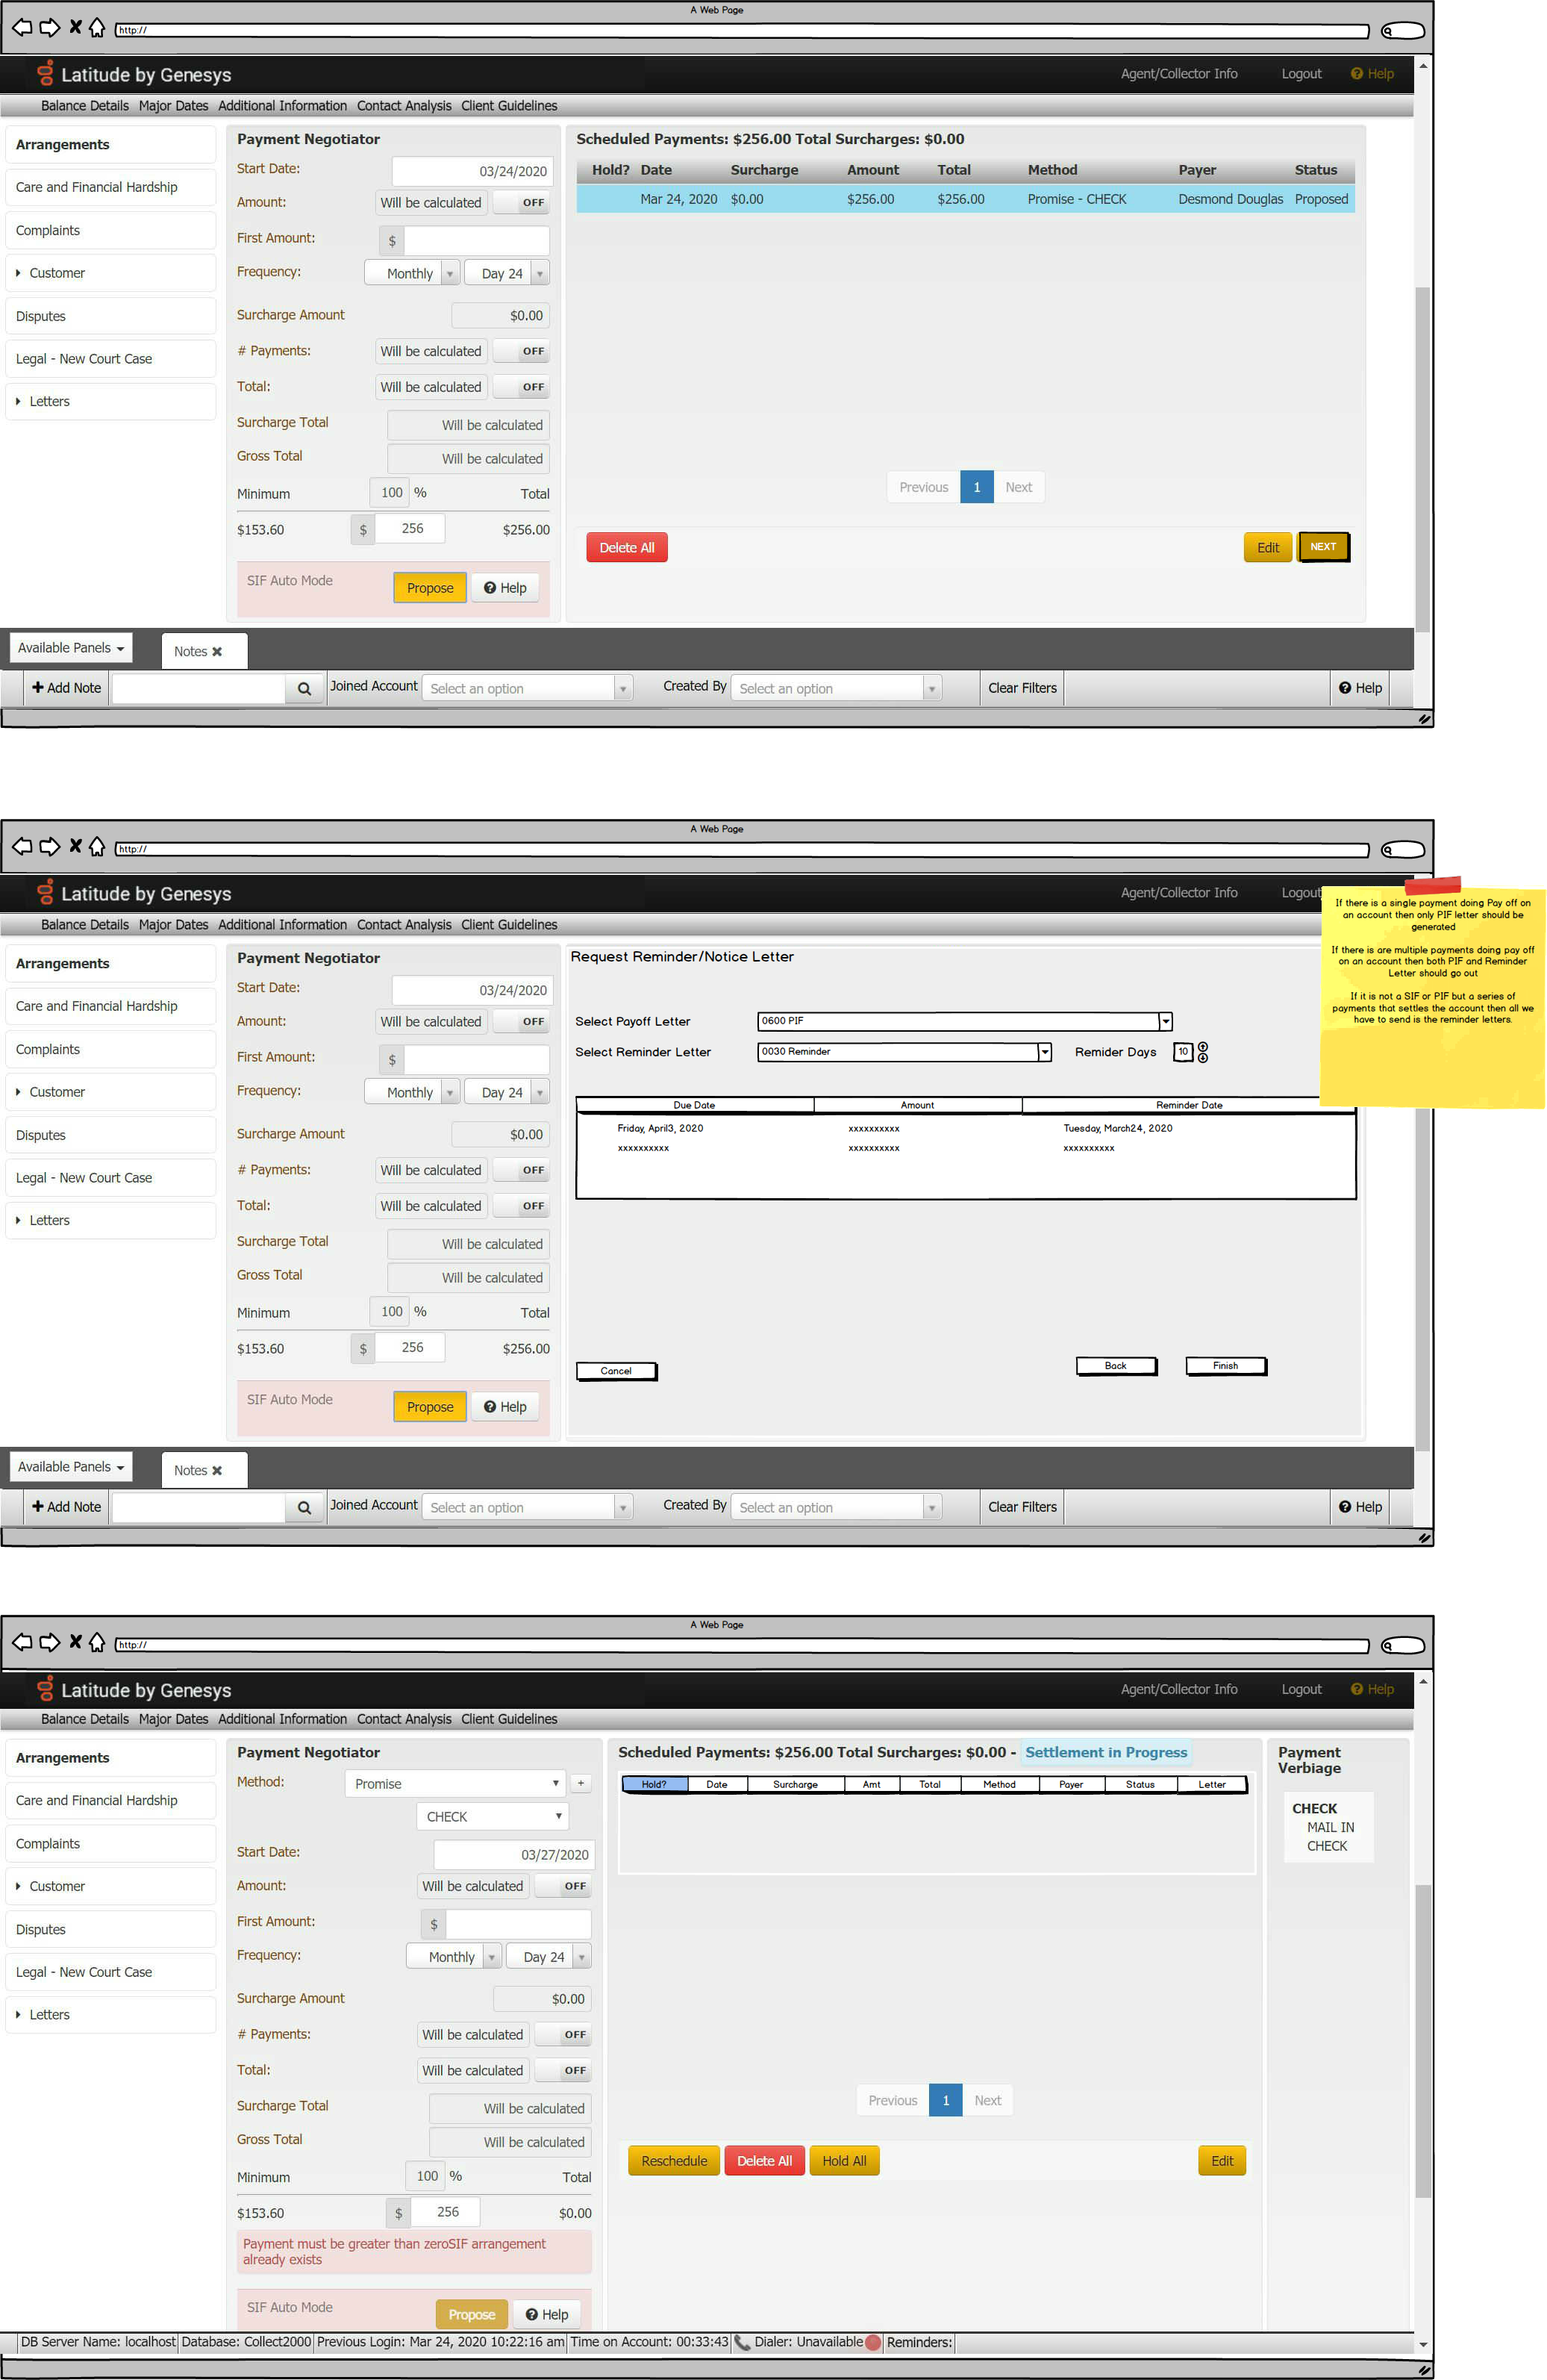Click the browser home icon in top window

click(x=97, y=28)
